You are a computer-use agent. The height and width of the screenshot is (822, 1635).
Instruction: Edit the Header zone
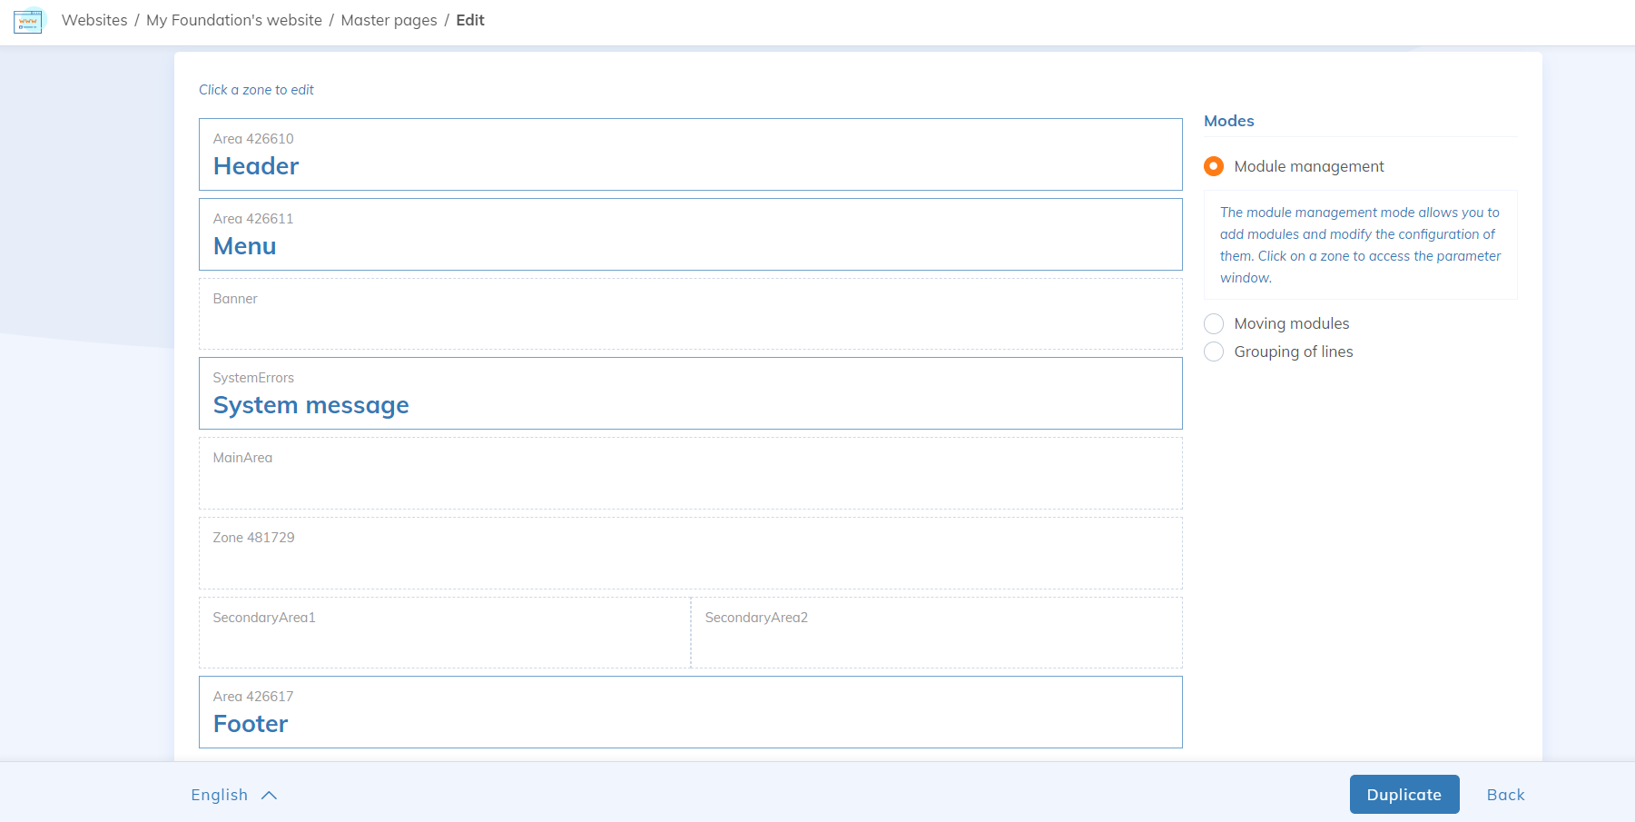691,154
